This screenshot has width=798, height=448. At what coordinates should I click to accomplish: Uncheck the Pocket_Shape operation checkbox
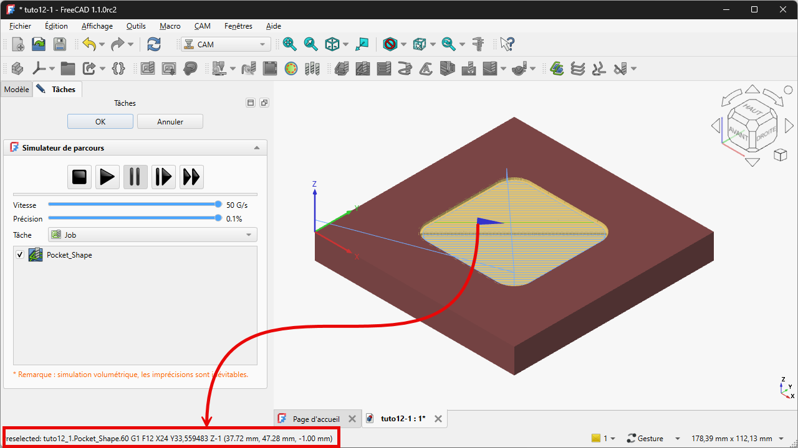(20, 255)
